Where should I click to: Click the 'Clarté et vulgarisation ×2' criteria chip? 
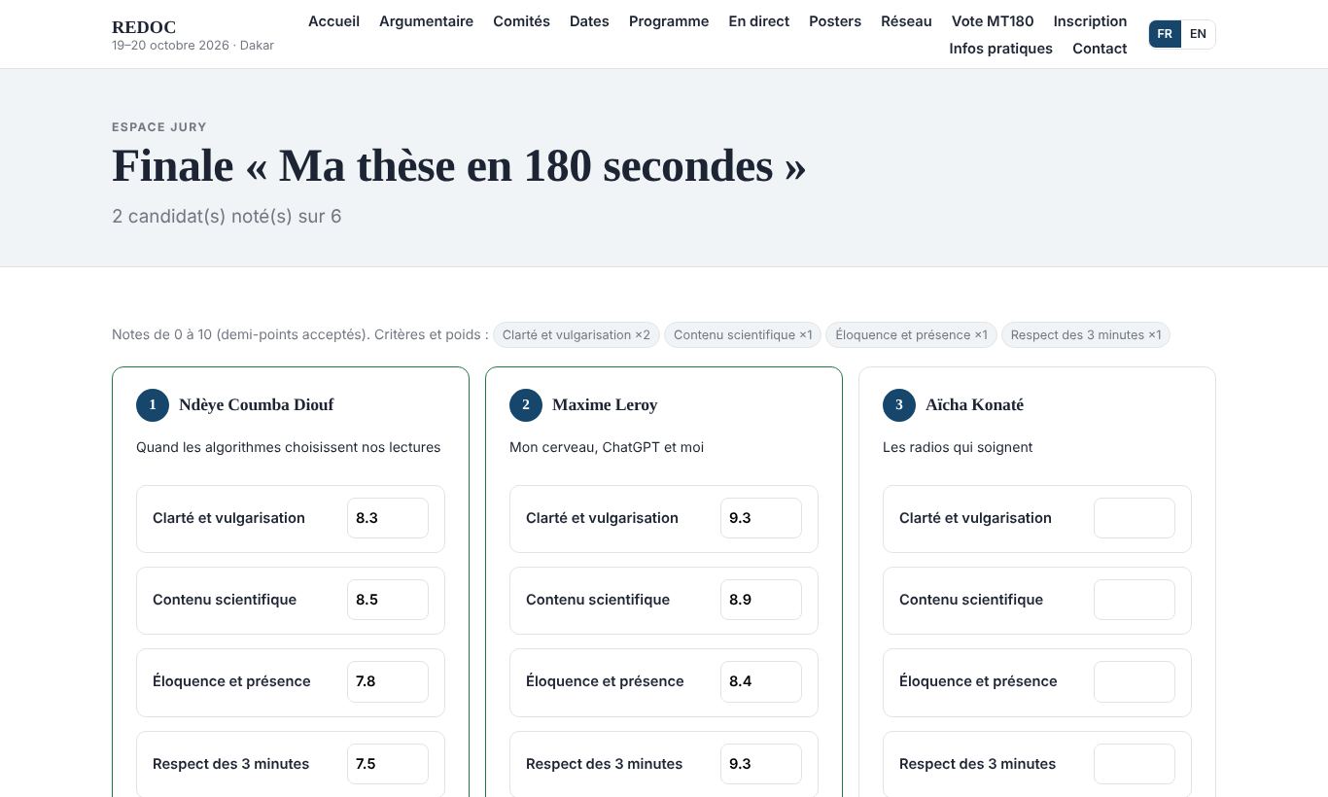pos(577,335)
